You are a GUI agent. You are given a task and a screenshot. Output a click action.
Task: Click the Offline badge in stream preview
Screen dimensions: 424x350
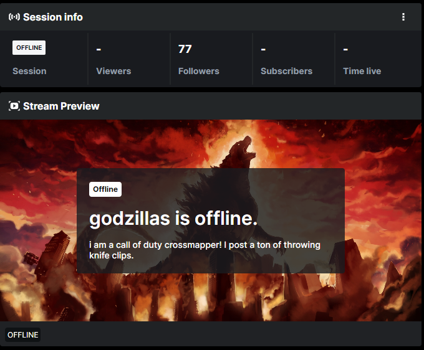(105, 189)
